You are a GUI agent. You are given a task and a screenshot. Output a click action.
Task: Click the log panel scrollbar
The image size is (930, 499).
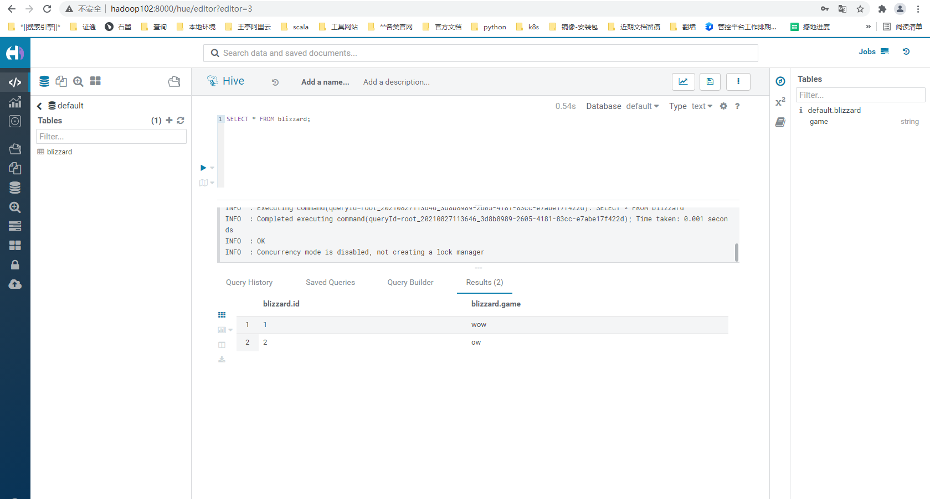click(736, 252)
